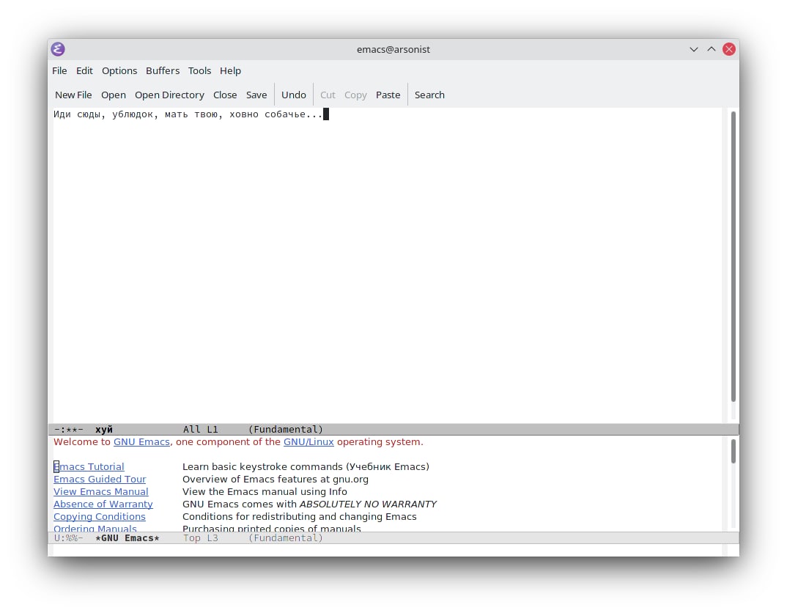Click the U:%%- status flags in lower mode line
The height and width of the screenshot is (613, 787).
[69, 538]
